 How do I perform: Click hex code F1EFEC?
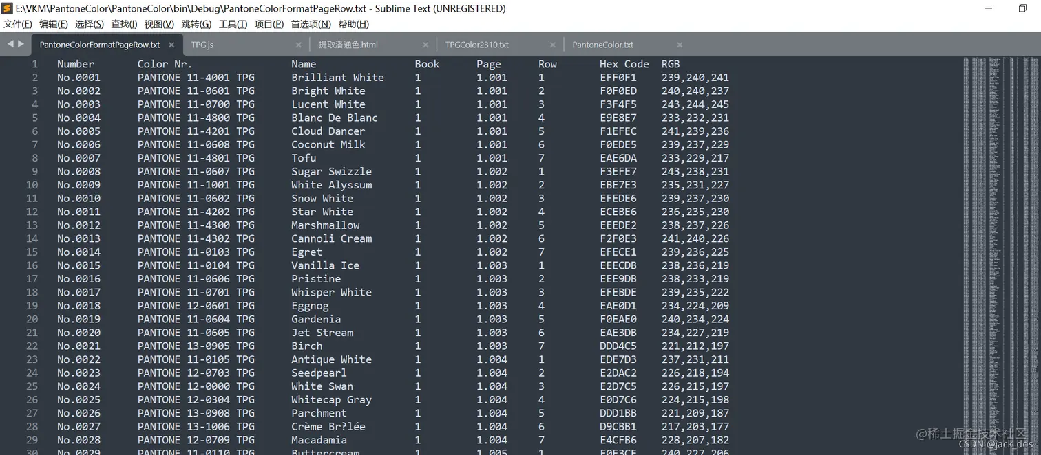point(618,131)
